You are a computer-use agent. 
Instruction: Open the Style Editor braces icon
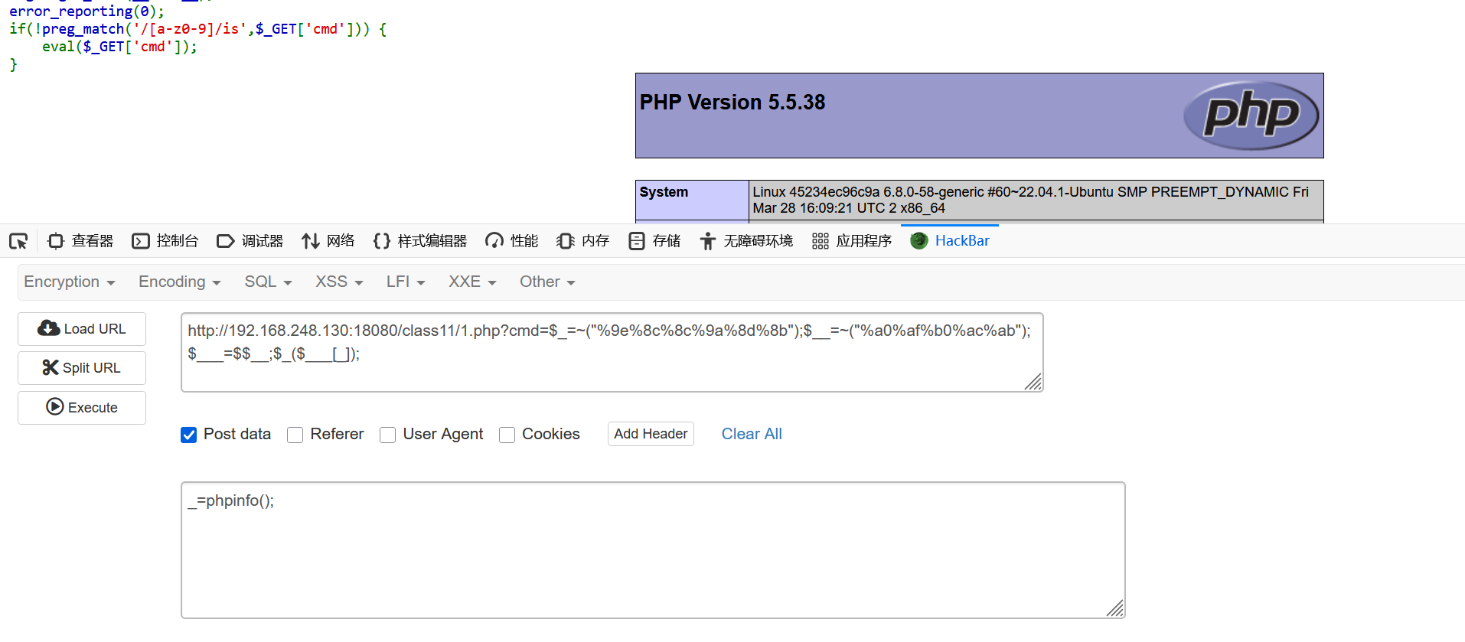(x=382, y=241)
